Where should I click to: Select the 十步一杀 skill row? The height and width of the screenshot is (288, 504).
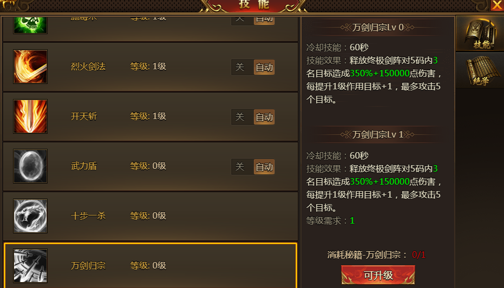click(x=150, y=216)
